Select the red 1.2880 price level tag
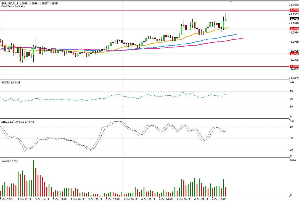Image resolution: width=299 pixels, height=202 pixels. click(293, 66)
